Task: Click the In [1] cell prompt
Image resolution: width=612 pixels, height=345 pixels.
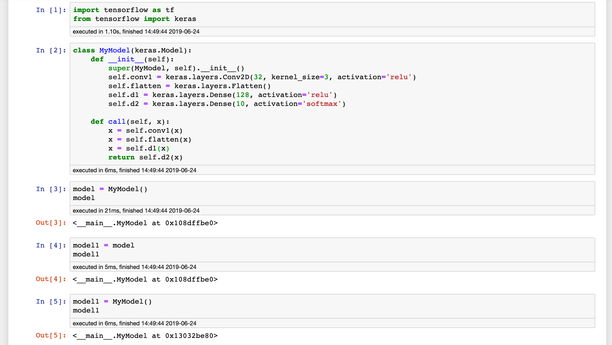Action: click(x=51, y=10)
